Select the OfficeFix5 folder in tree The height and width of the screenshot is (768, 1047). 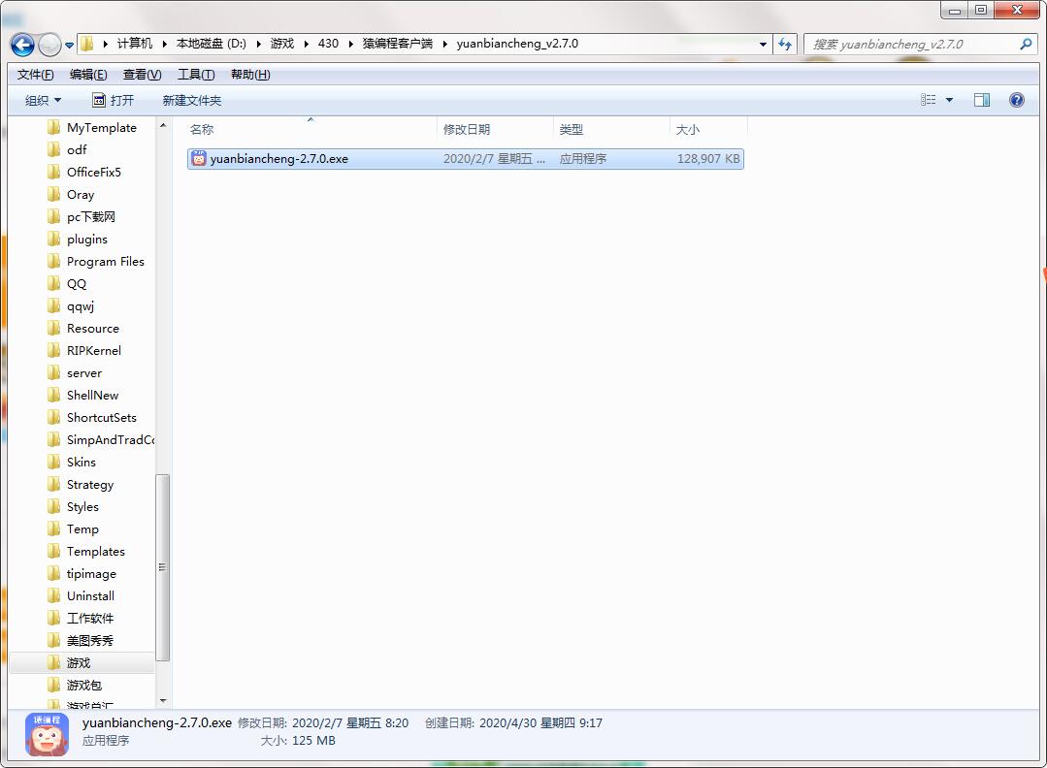click(x=84, y=173)
